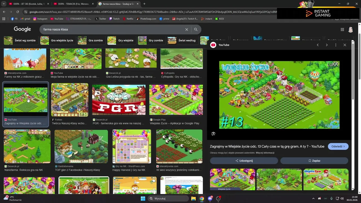Image resolution: width=361 pixels, height=203 pixels.
Task: Click the magnifier search icon in Google
Action: 196,29
